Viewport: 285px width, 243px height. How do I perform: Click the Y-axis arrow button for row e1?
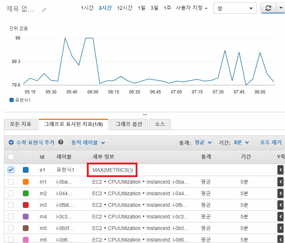tap(280, 170)
